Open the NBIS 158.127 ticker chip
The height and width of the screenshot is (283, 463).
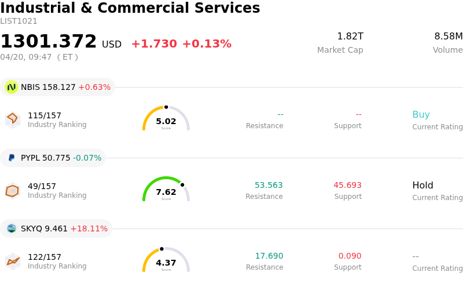58,87
